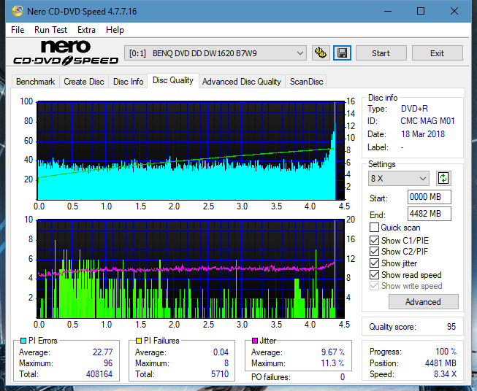
Task: Click PI Failures total 5710
Action: (x=220, y=374)
